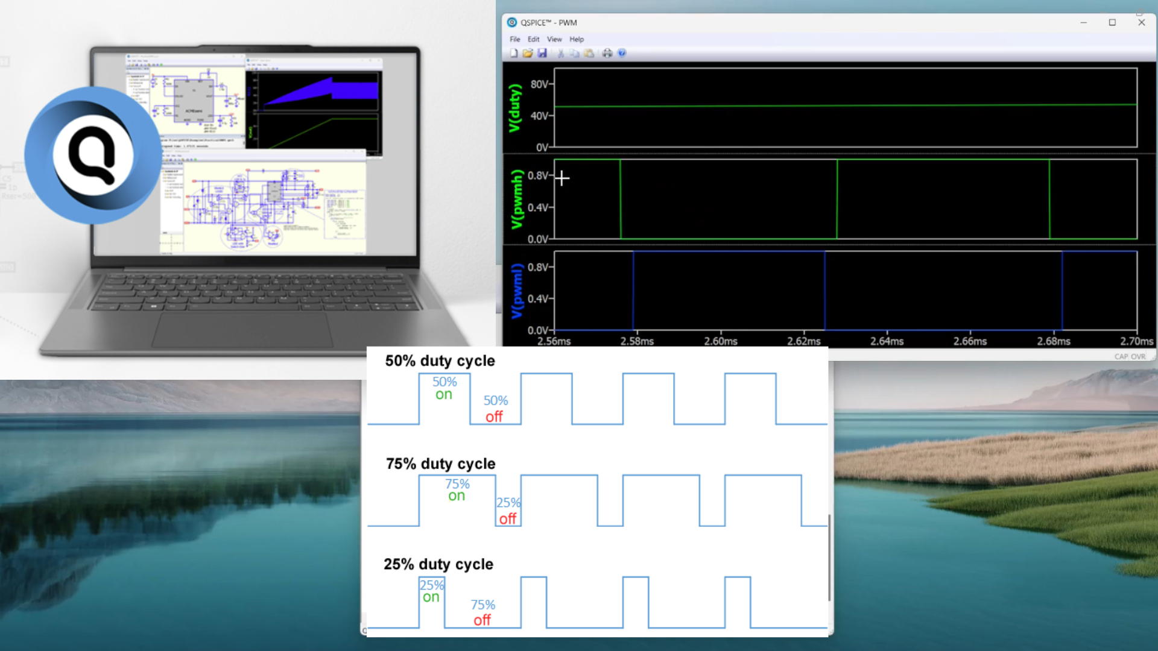Screen dimensions: 1158x651
Task: Select the Cut tool on the toolbar
Action: [x=561, y=54]
